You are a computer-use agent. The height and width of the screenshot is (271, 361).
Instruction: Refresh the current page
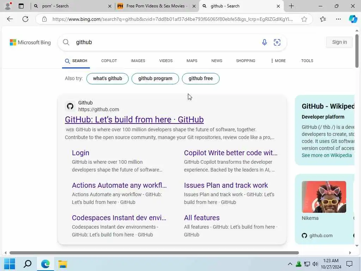[25, 19]
